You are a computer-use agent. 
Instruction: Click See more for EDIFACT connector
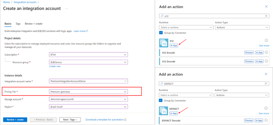pyautogui.click(x=264, y=113)
